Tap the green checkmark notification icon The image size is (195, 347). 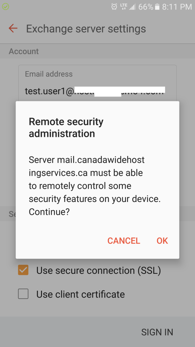coord(5,7)
